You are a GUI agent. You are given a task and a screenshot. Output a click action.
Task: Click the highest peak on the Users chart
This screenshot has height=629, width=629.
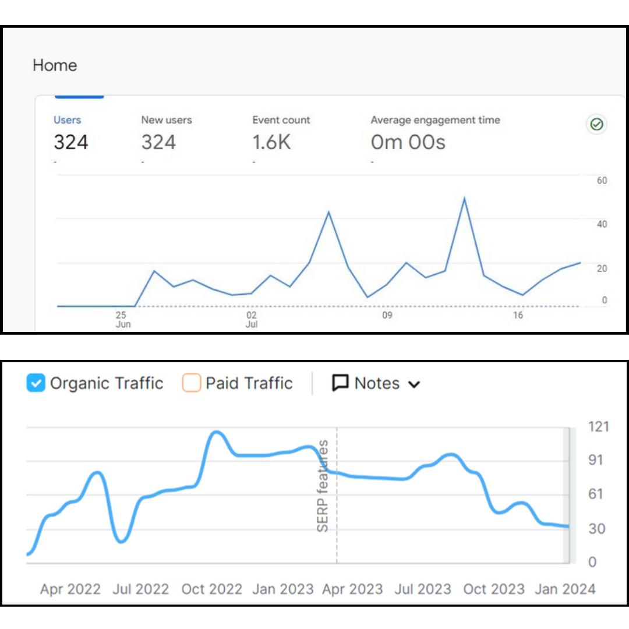[x=465, y=198]
